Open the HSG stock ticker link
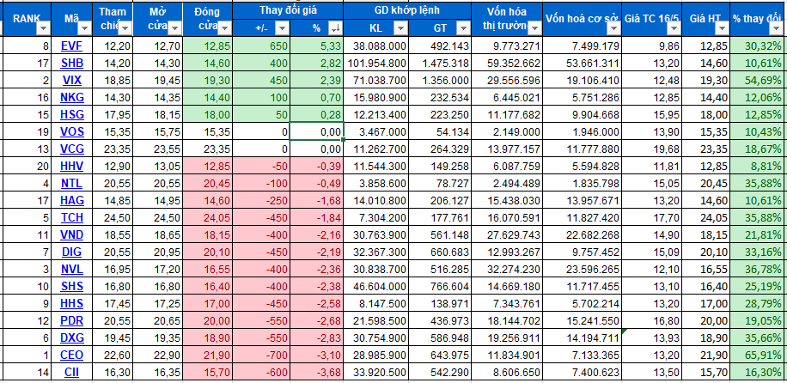This screenshot has height=383, width=787. point(72,114)
